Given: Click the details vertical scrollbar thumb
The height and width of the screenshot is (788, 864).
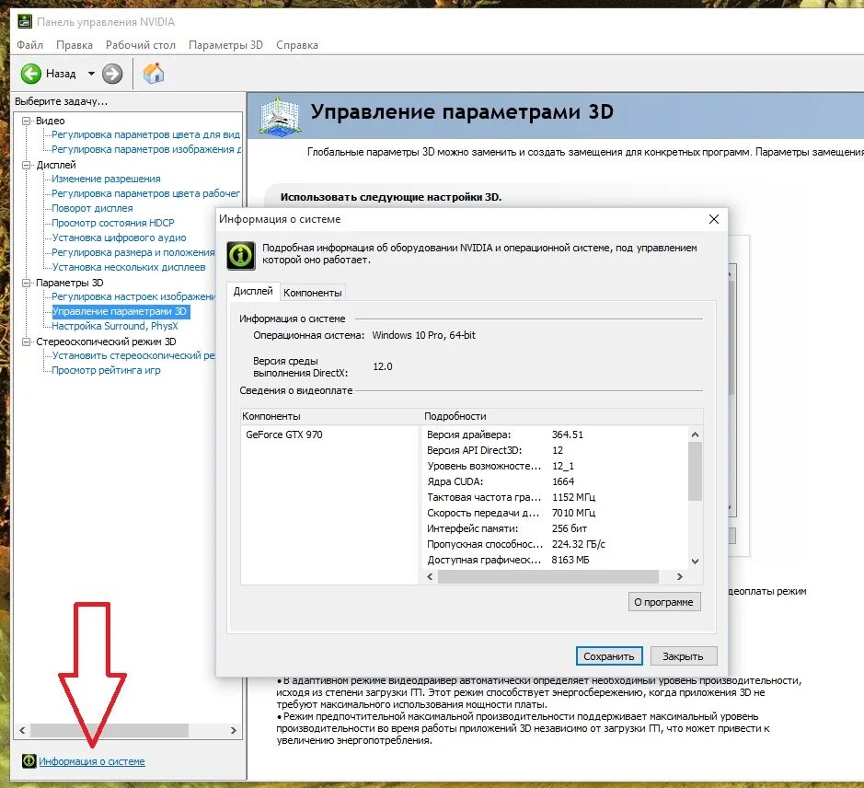Looking at the screenshot, I should [695, 471].
